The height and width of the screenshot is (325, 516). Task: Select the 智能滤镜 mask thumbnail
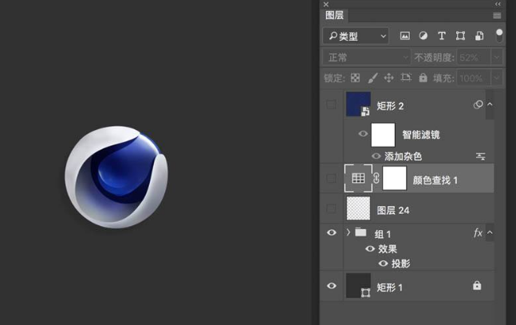tap(383, 135)
